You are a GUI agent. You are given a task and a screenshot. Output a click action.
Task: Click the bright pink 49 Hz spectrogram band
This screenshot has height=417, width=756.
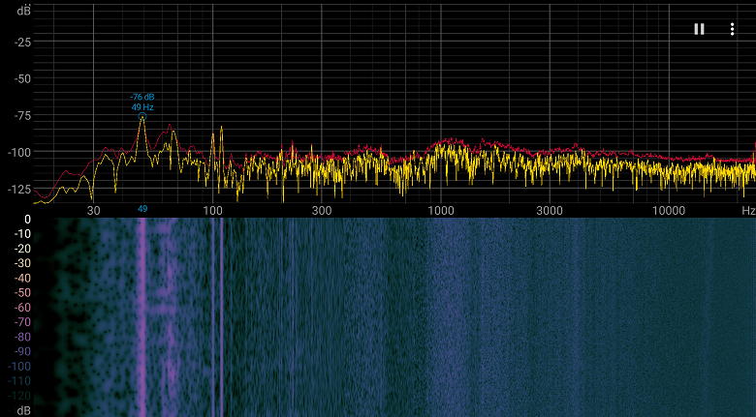pyautogui.click(x=142, y=316)
